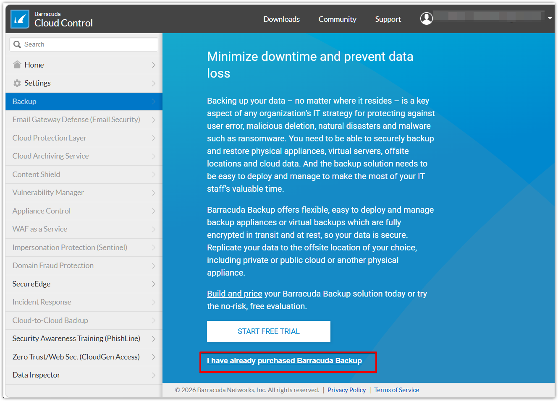Expand the Data Inspector chevron
Viewport: 558px width, 401px height.
pyautogui.click(x=154, y=375)
